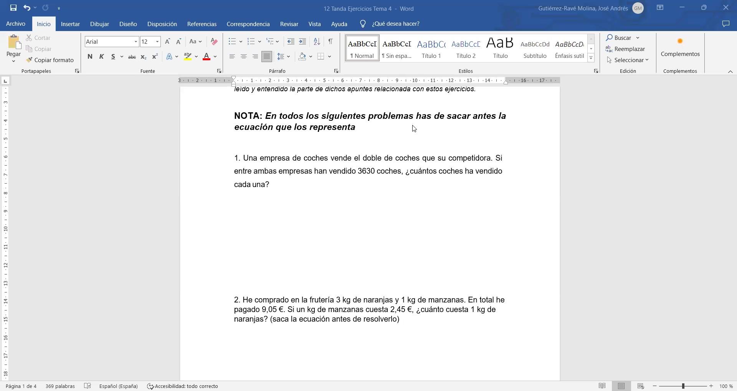Enable justified text alignment
This screenshot has height=391, width=737.
[266, 57]
